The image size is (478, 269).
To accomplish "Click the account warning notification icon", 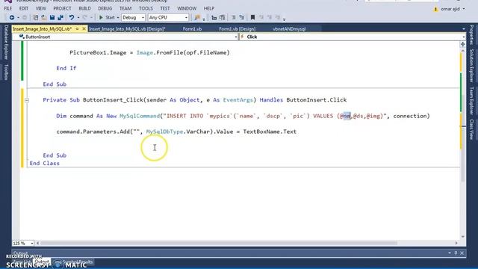I will tap(435, 9).
